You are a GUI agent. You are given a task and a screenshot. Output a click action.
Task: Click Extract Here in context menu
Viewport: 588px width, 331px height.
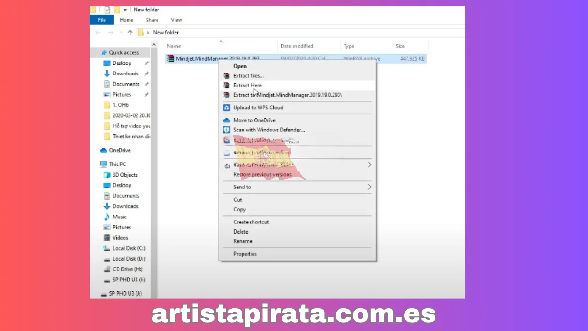pyautogui.click(x=248, y=86)
